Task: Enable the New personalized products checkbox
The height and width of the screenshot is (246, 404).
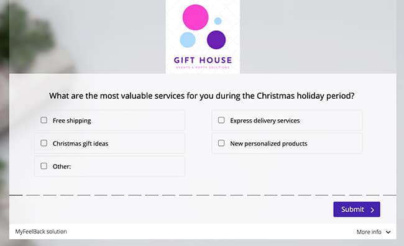Action: click(221, 143)
